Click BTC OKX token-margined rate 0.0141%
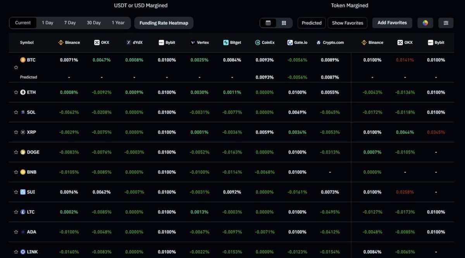Screen dimensions: 465x258 405,60
